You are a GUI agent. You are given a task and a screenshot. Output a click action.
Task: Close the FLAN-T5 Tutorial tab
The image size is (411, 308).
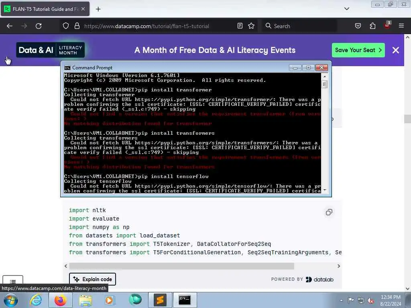[x=83, y=9]
